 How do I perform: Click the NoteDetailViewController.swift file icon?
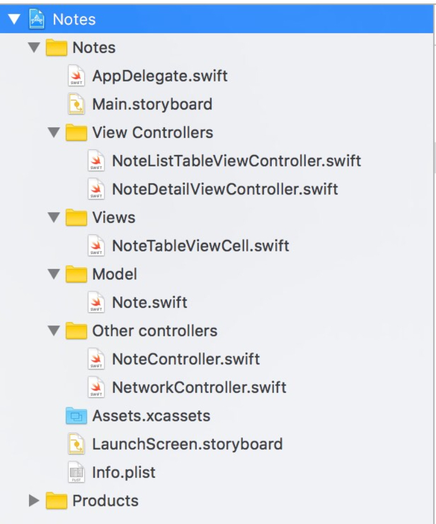point(96,189)
